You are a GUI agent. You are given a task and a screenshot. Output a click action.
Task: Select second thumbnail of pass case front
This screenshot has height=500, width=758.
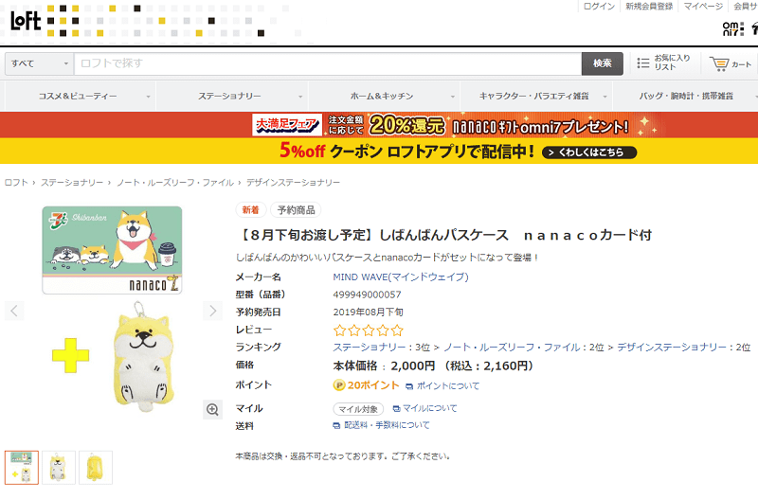(59, 468)
